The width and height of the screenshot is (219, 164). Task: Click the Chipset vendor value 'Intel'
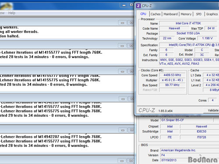tap(170, 126)
